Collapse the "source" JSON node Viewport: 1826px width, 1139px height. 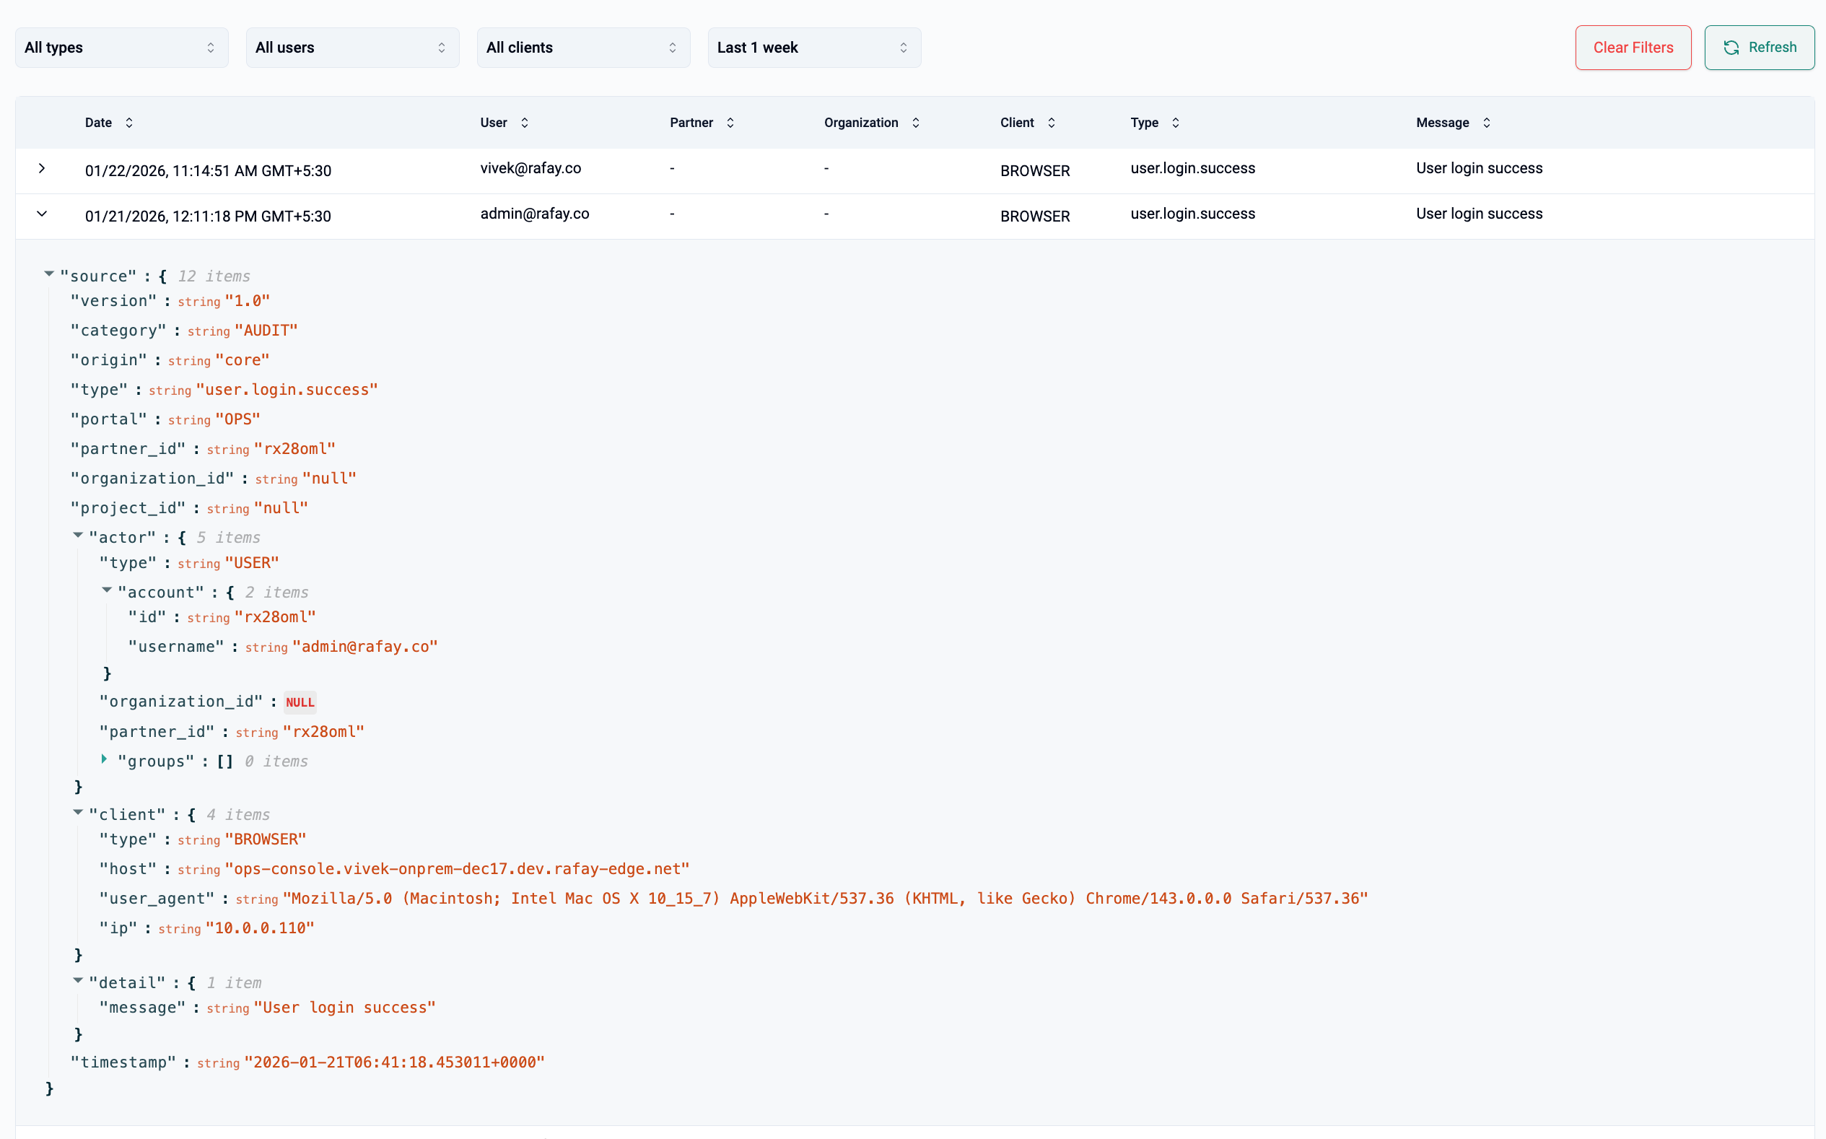(x=49, y=274)
